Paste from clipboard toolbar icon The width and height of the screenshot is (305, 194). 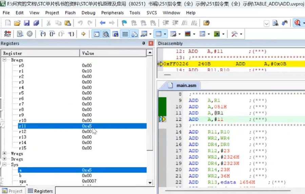tap(67, 23)
